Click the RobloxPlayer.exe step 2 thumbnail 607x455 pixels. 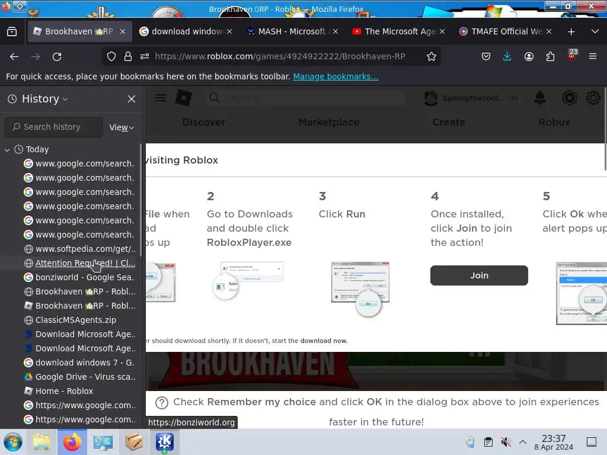pos(248,281)
